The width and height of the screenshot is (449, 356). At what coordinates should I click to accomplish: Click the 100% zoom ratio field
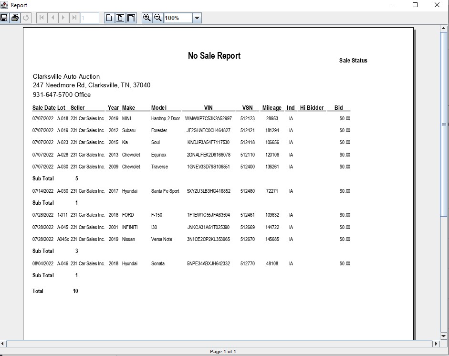[x=178, y=18]
